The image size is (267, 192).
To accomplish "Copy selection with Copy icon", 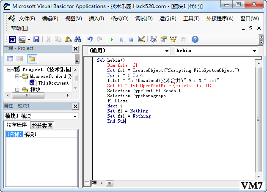I will pyautogui.click(x=58, y=39).
